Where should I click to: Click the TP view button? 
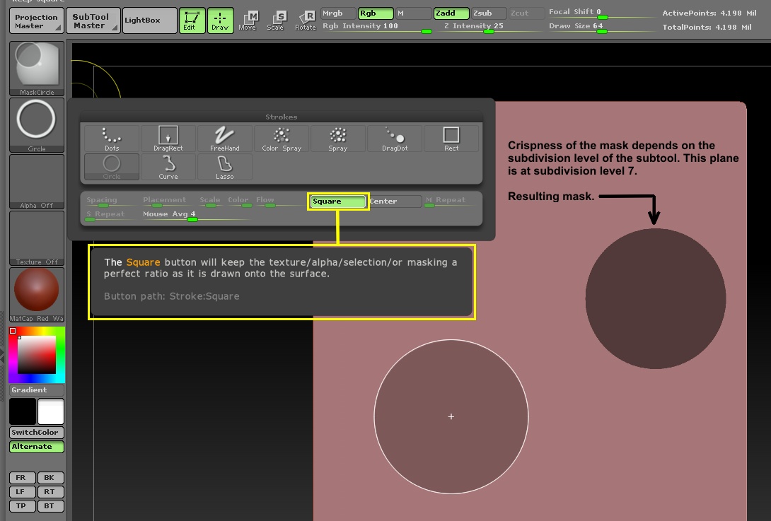coord(23,506)
